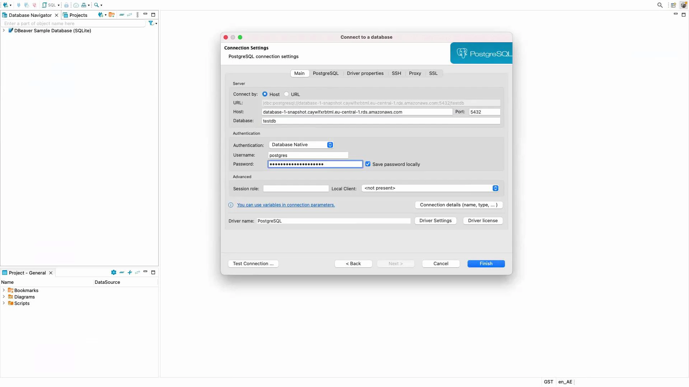Click the new database connection plug icon
The width and height of the screenshot is (689, 387).
[5, 5]
